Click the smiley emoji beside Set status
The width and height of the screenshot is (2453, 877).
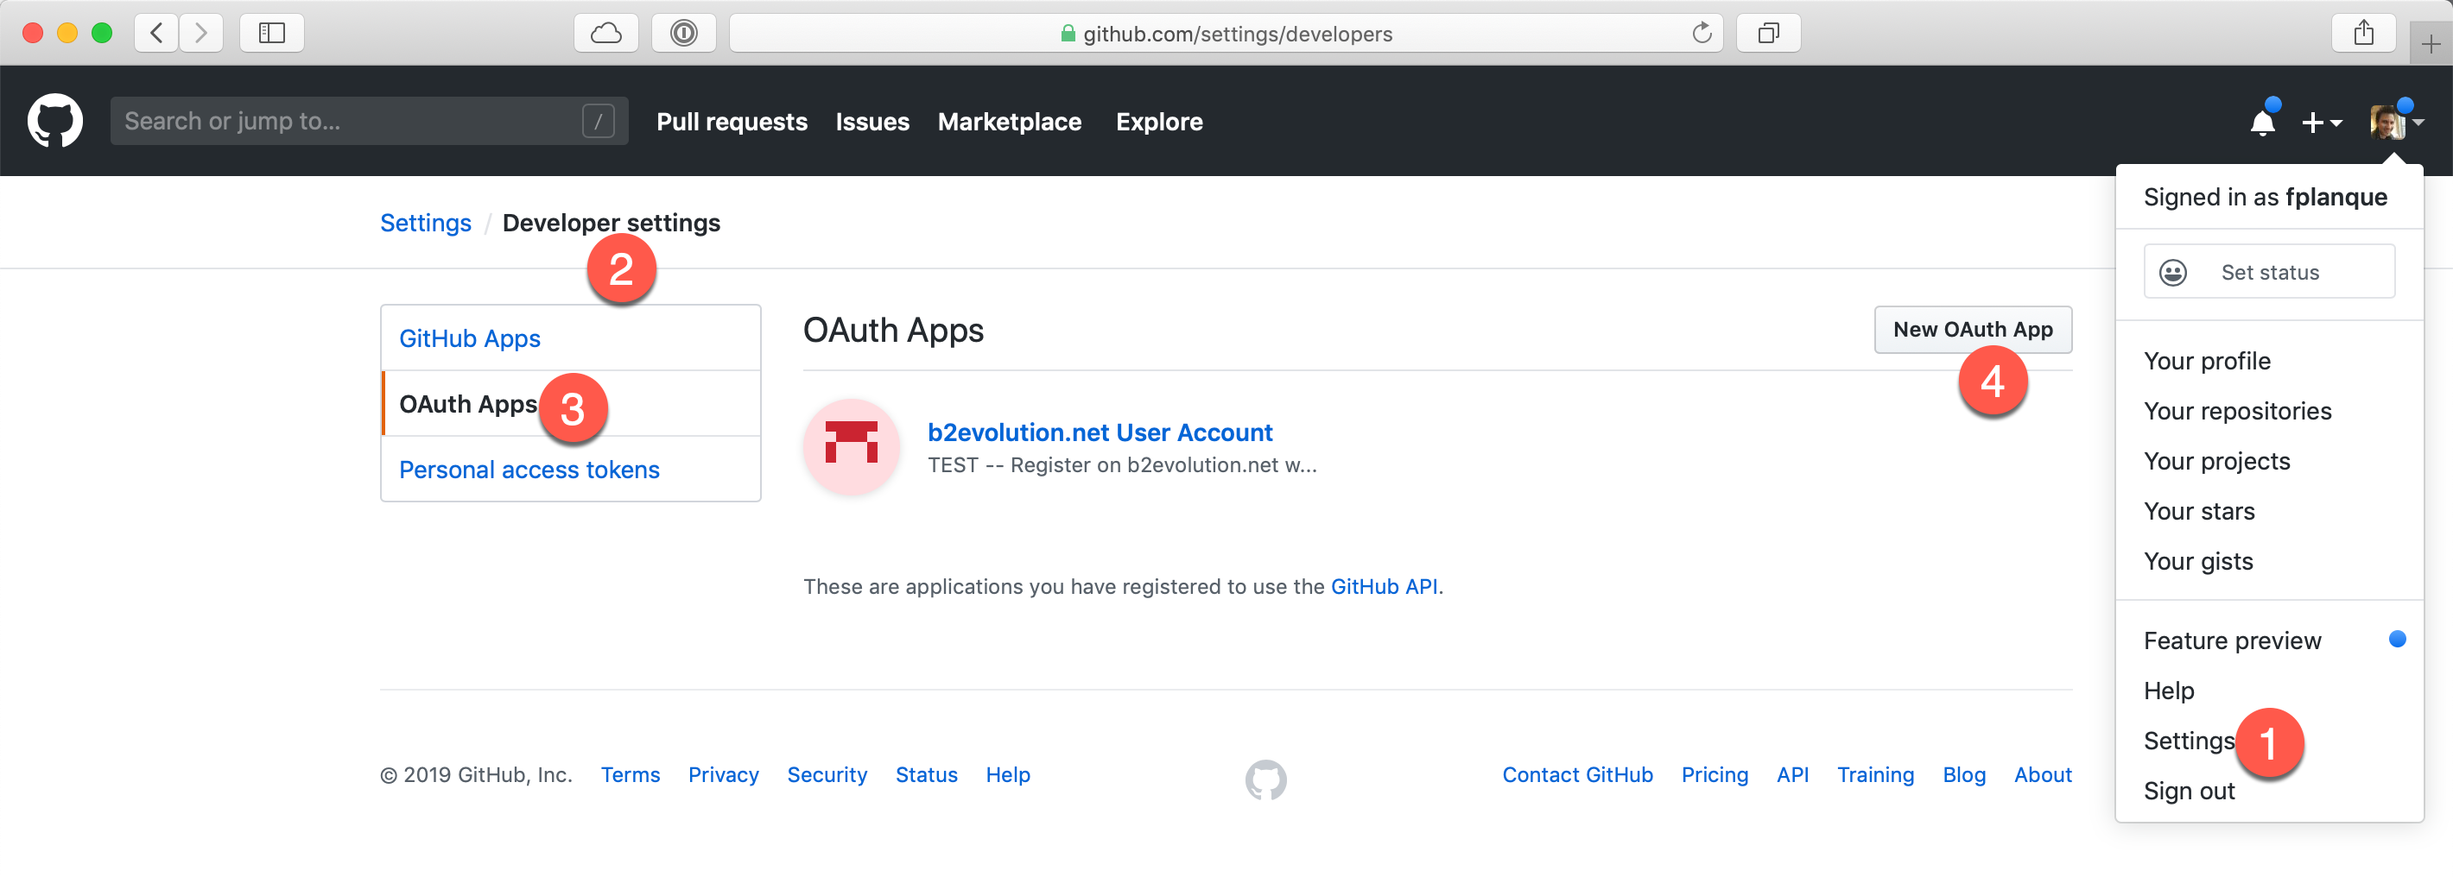tap(2172, 272)
